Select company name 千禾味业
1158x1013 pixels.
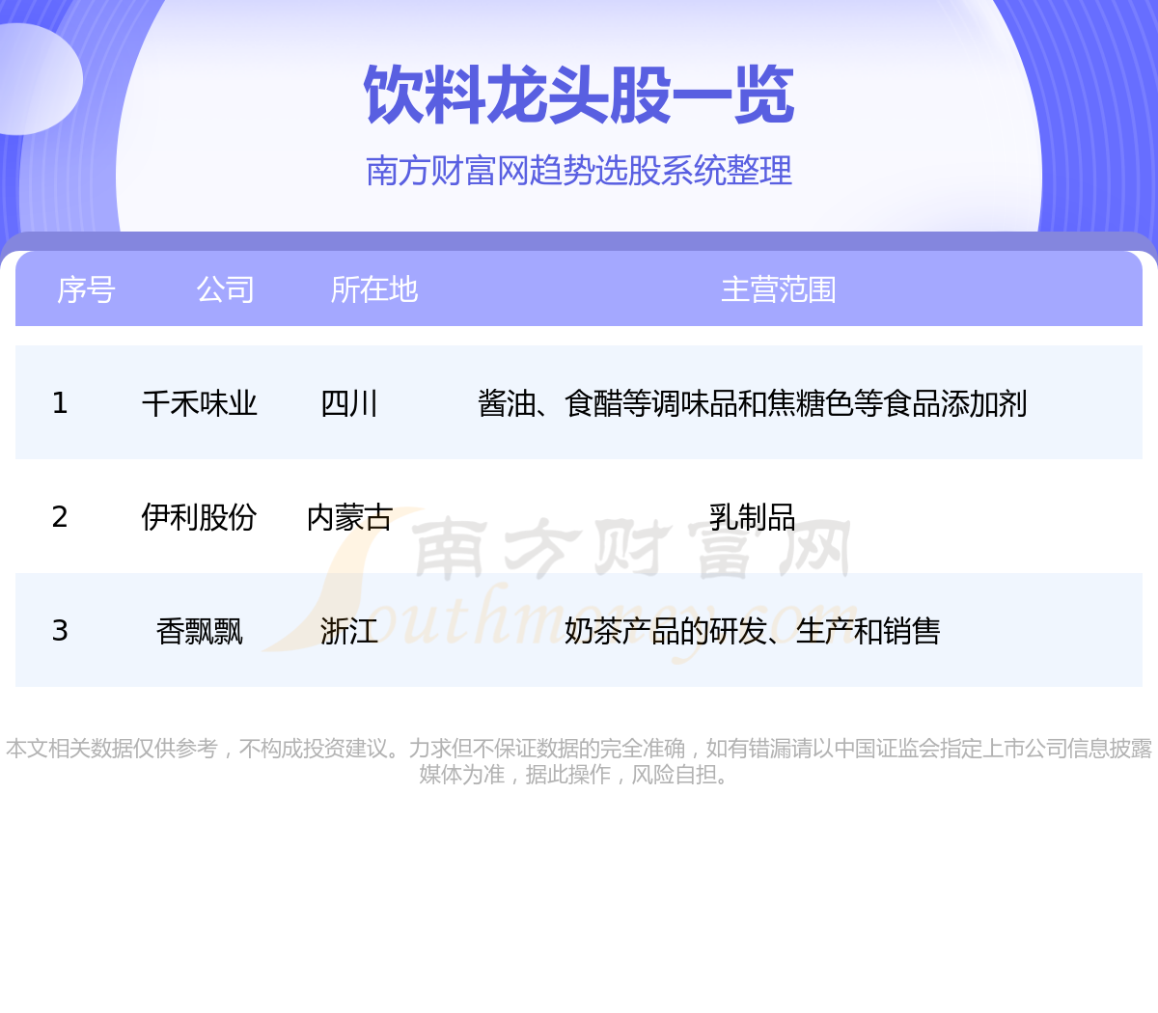coord(200,403)
